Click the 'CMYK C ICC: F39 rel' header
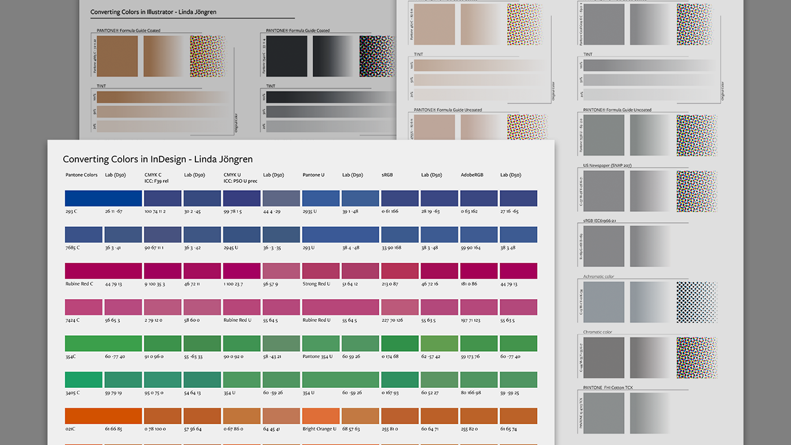This screenshot has height=445, width=791. point(157,178)
